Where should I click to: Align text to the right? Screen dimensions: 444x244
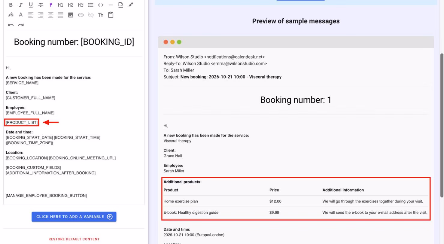(41, 15)
